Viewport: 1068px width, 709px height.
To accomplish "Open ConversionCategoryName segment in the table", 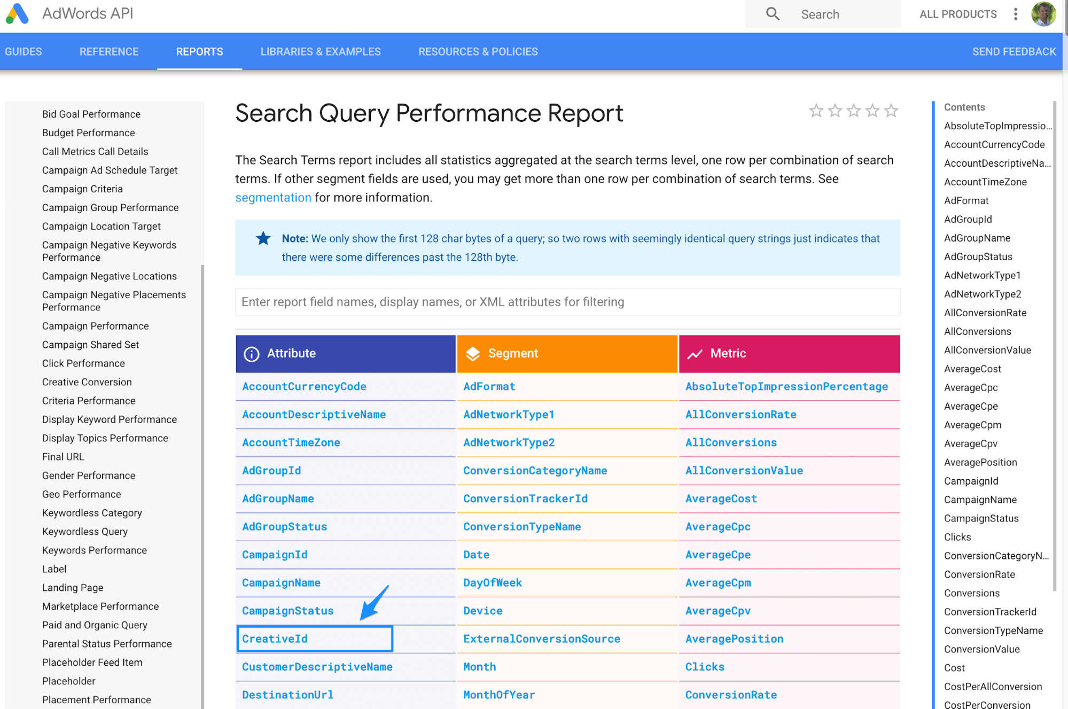I will [x=535, y=471].
